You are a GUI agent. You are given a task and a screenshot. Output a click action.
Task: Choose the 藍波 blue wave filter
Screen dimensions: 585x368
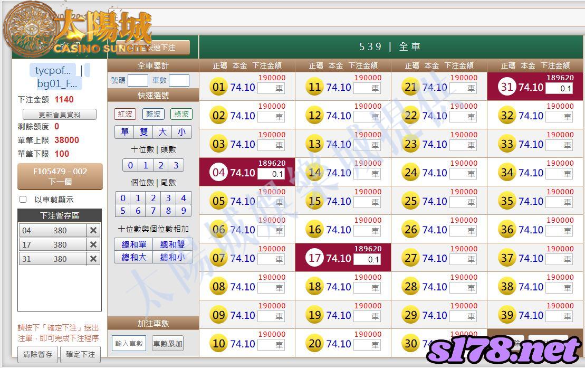[x=154, y=114]
